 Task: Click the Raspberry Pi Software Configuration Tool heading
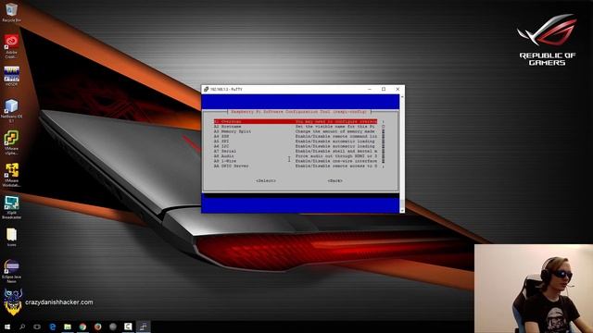tap(298, 112)
